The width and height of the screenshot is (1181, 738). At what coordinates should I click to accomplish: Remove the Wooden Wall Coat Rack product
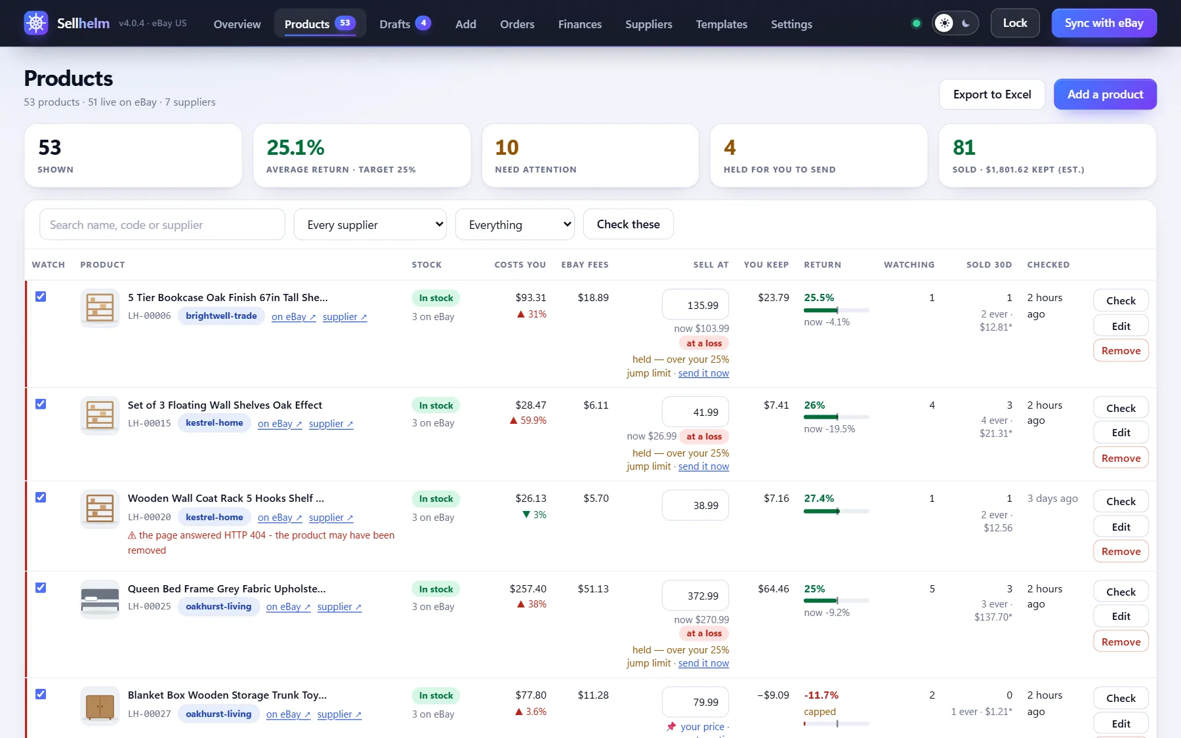coord(1121,551)
